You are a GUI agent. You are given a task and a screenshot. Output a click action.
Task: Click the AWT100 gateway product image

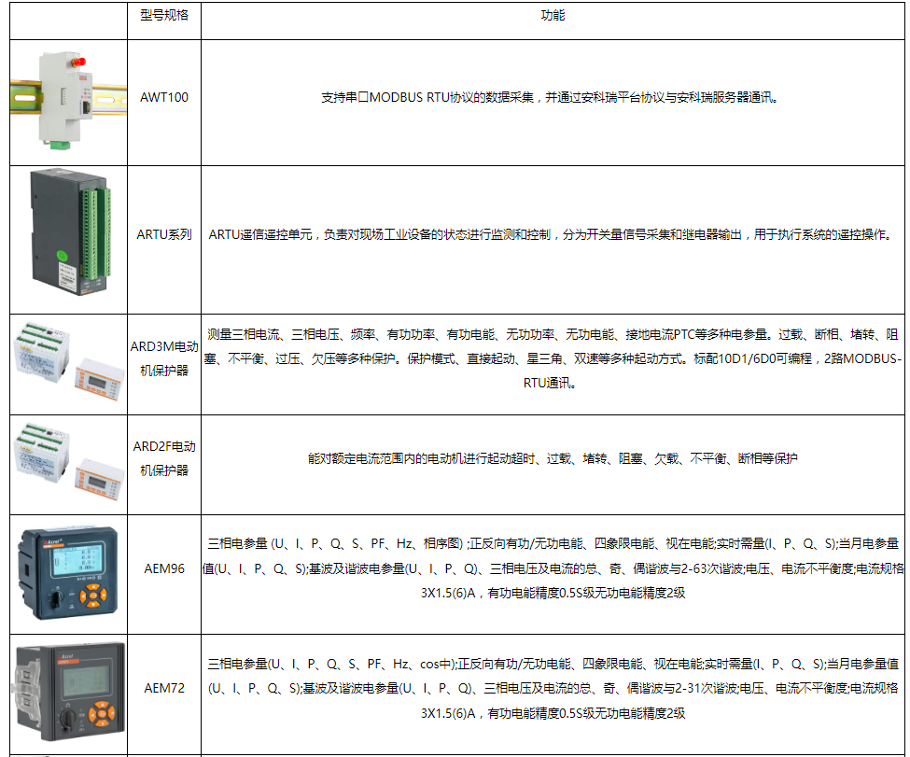tap(68, 100)
